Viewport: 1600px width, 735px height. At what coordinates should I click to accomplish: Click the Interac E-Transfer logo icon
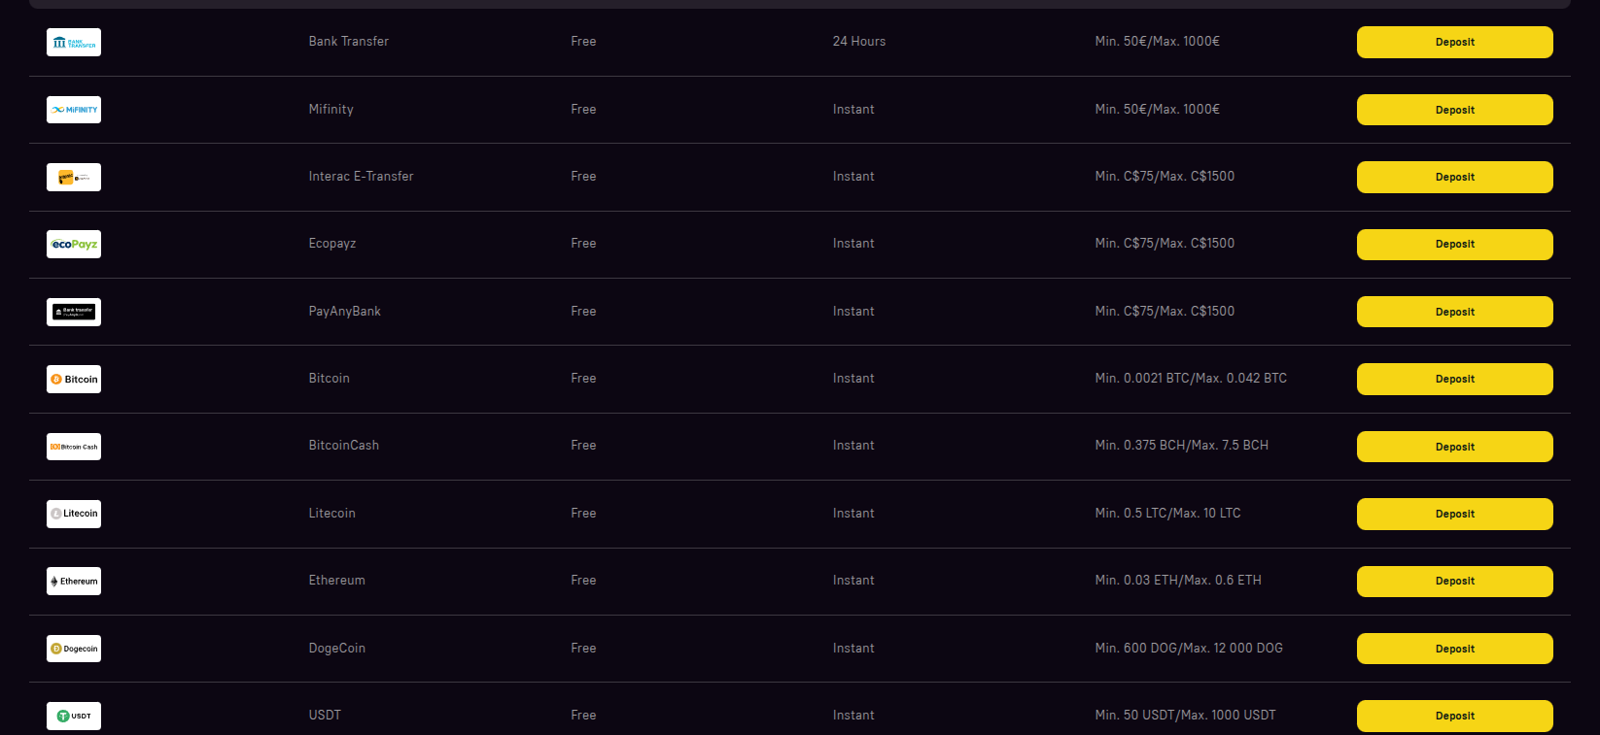[x=74, y=177]
